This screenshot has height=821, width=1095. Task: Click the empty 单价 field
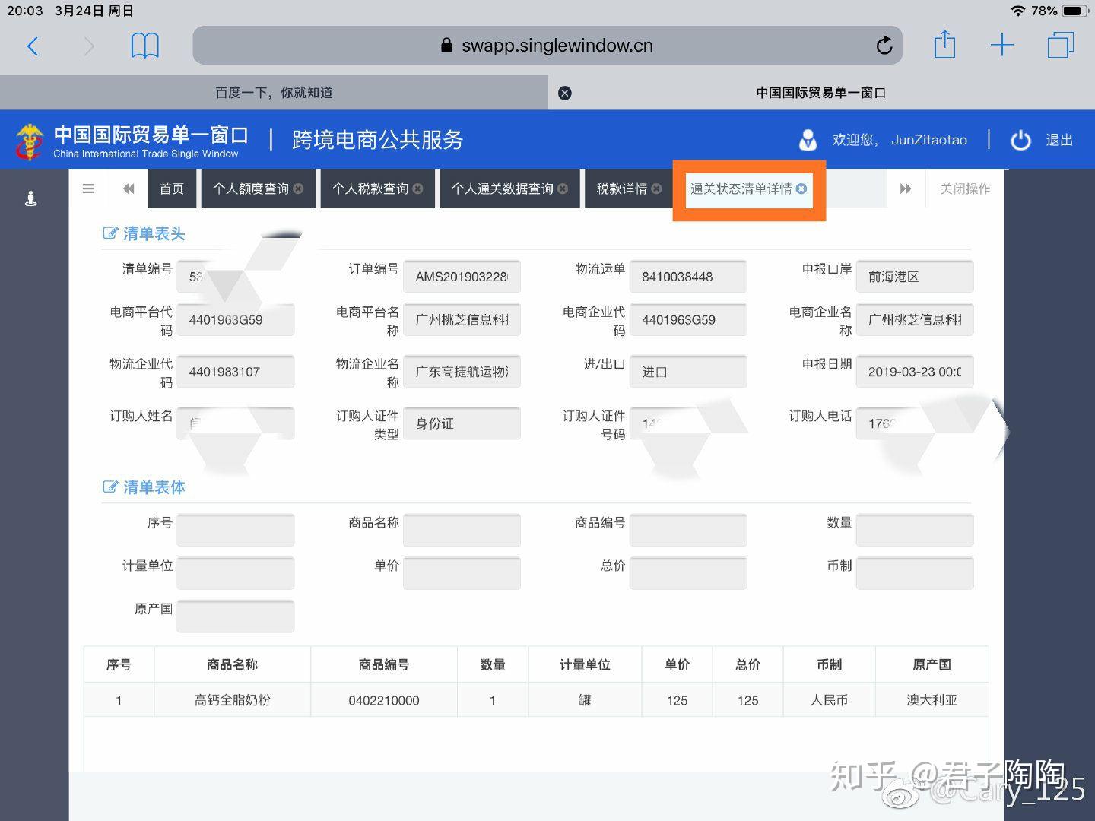pos(462,573)
